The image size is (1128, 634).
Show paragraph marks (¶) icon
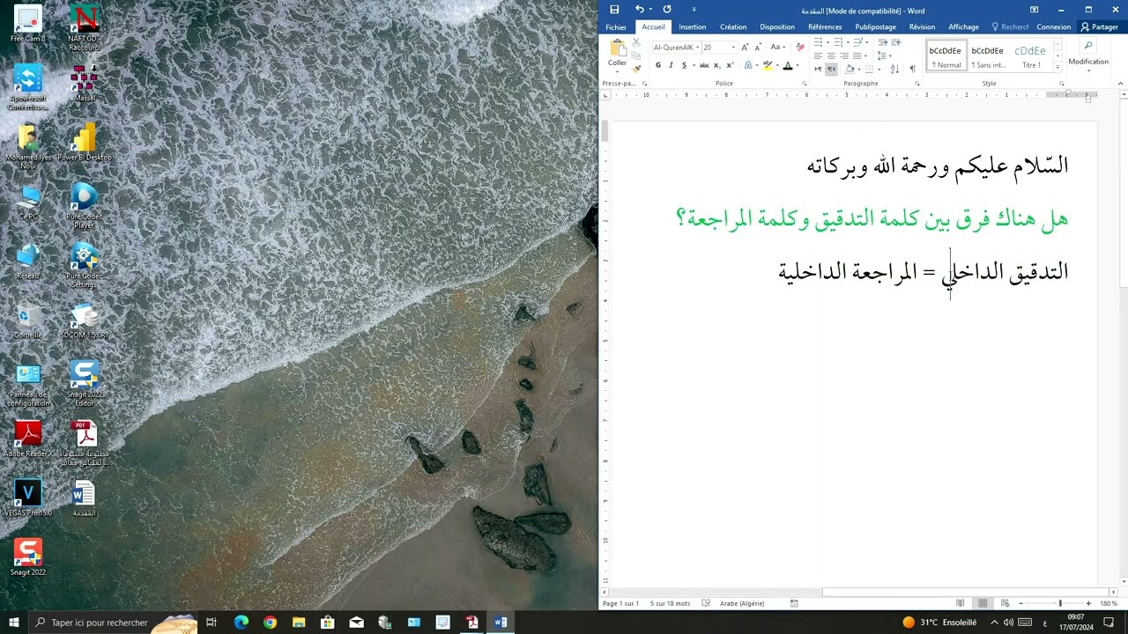click(x=912, y=69)
